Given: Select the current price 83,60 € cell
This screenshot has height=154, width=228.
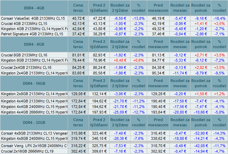Looking at the screenshot, I should coord(78,73).
